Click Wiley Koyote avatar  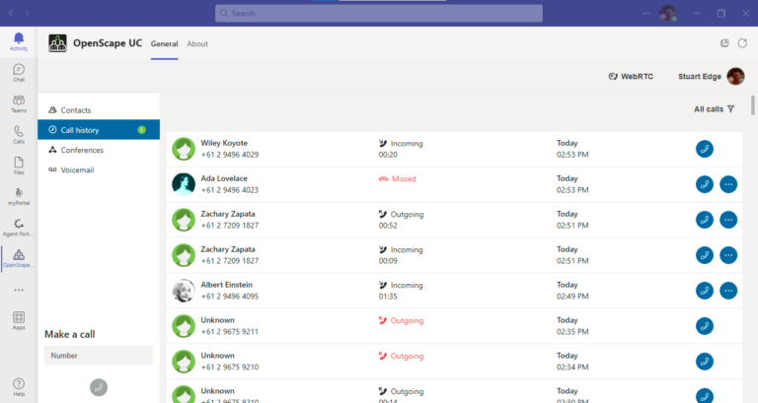coord(184,149)
